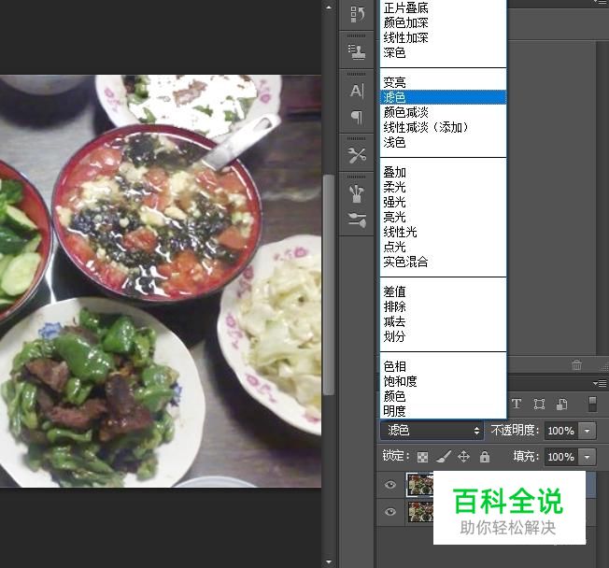609x568 pixels.
Task: Open the History panel icon
Action: pyautogui.click(x=357, y=15)
